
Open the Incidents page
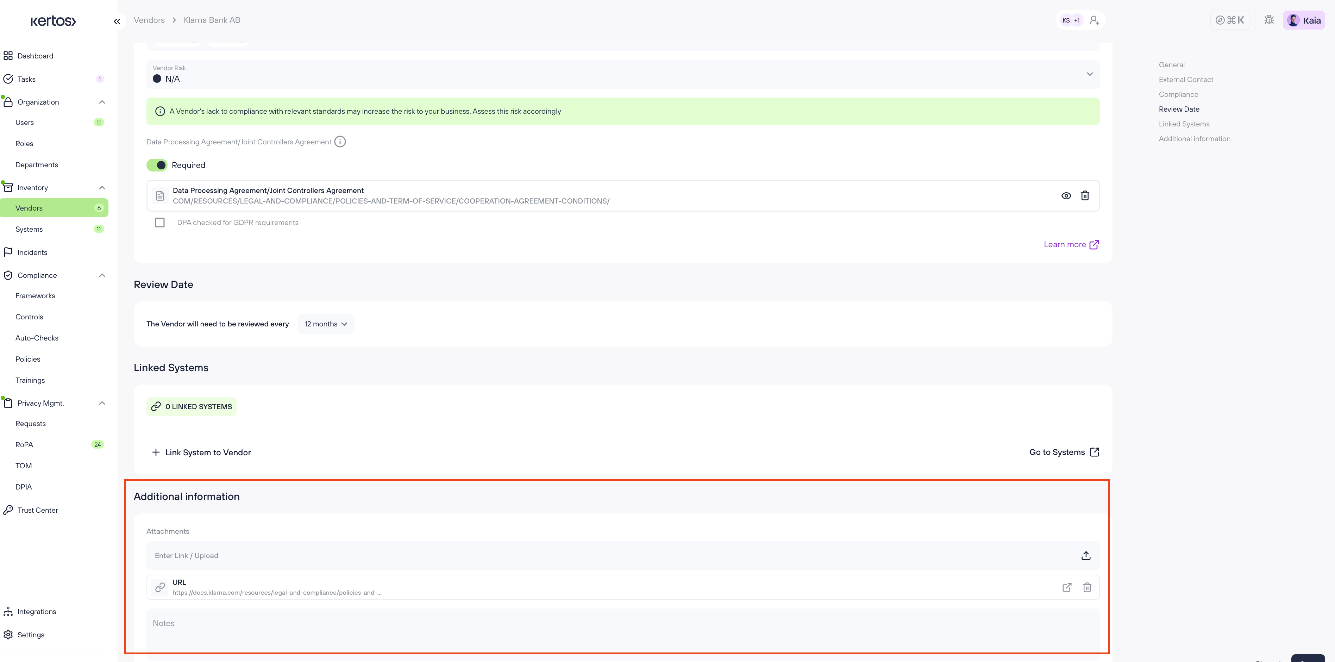coord(32,252)
